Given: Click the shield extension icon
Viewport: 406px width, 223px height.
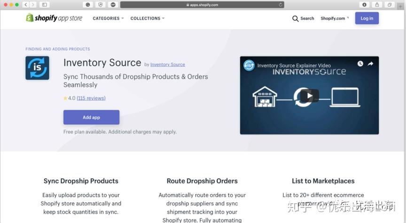Looking at the screenshot, I should pos(101,5).
